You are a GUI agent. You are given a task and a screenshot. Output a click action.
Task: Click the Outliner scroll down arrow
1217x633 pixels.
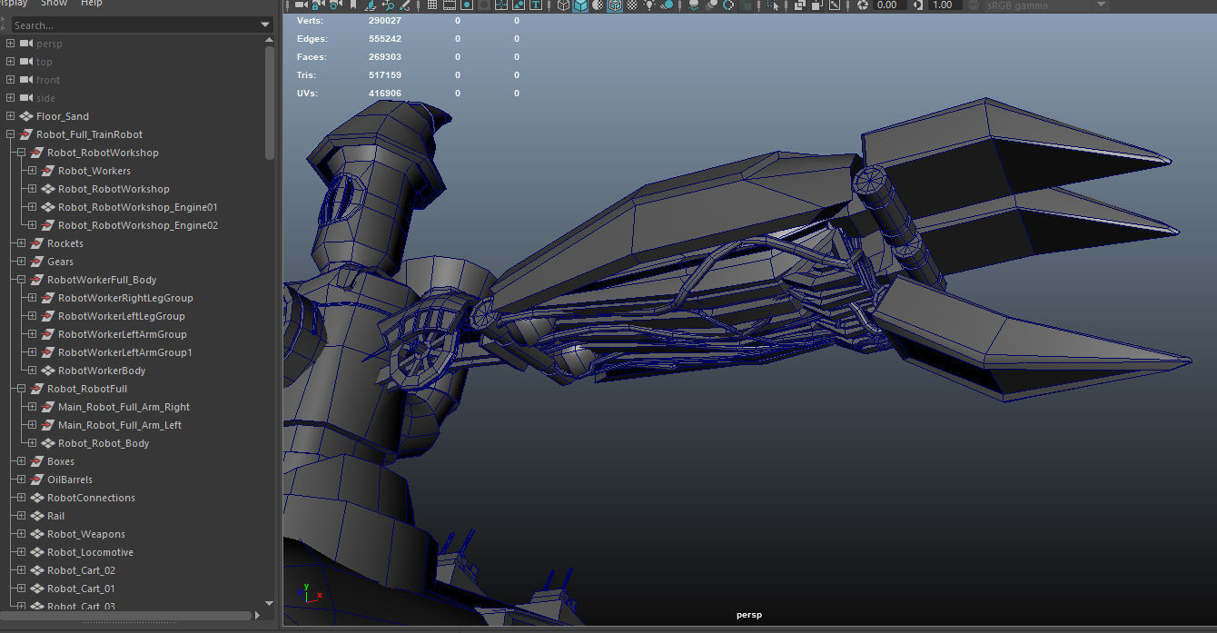tap(269, 603)
